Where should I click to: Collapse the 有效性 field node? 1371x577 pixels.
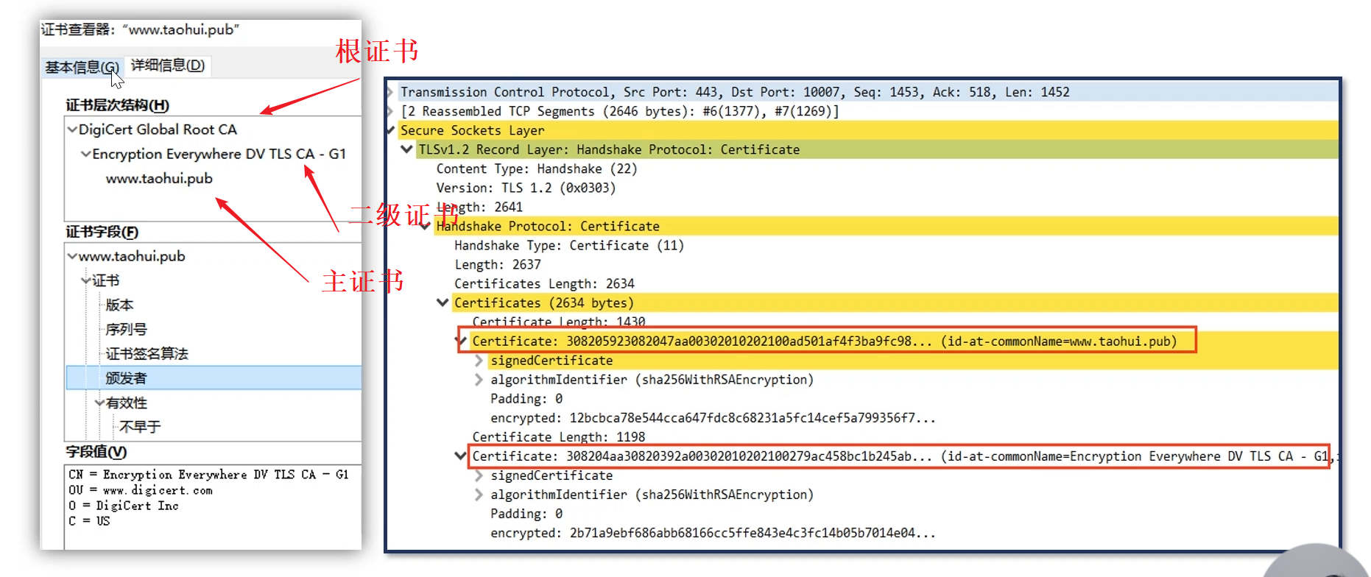click(99, 403)
